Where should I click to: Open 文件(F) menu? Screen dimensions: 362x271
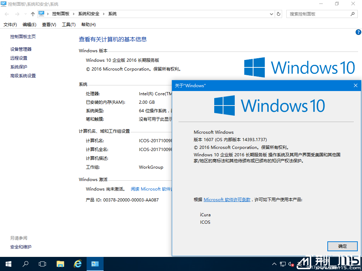(10, 25)
